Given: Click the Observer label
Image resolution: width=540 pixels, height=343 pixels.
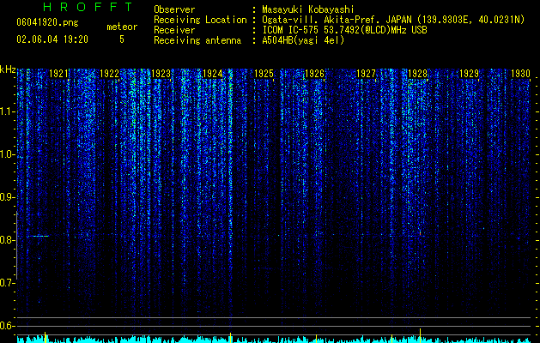Looking at the screenshot, I should click(x=174, y=9).
